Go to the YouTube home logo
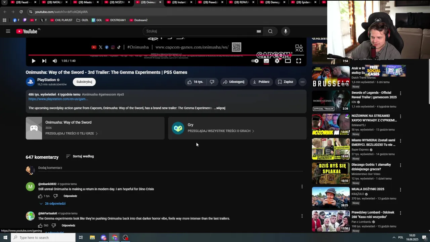 [27, 31]
